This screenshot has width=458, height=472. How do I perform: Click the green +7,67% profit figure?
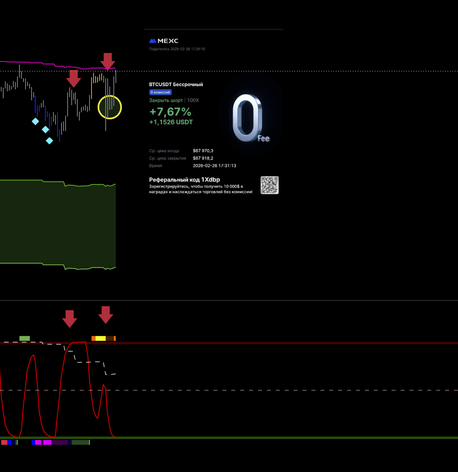coord(170,112)
